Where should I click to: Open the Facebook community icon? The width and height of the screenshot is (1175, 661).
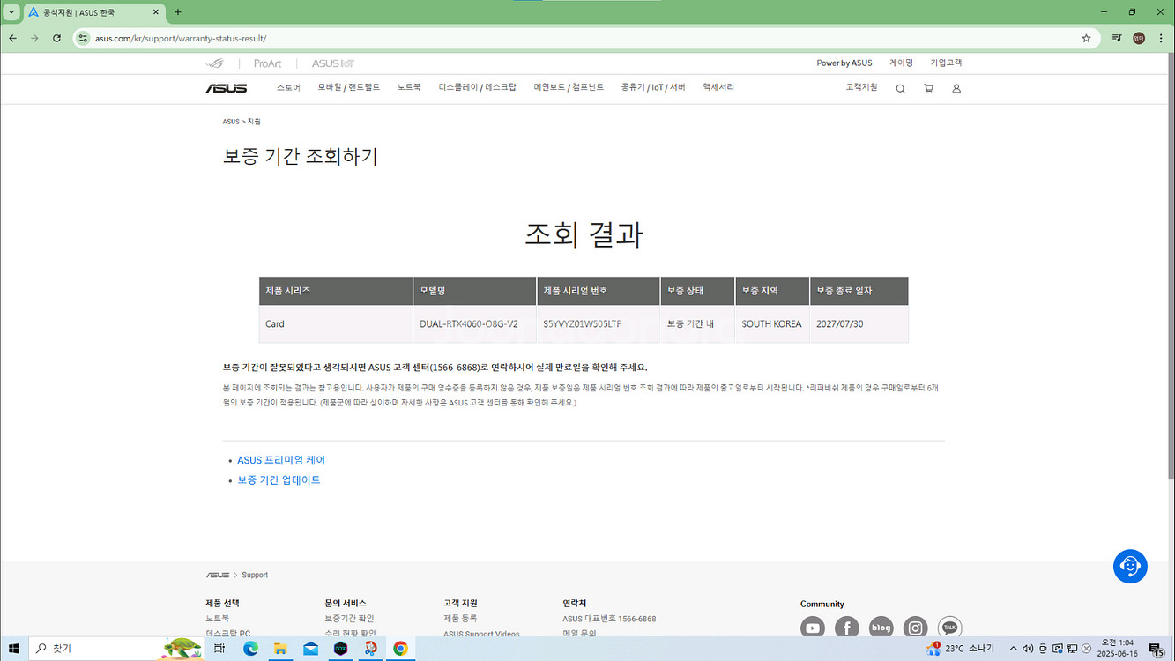[846, 628]
